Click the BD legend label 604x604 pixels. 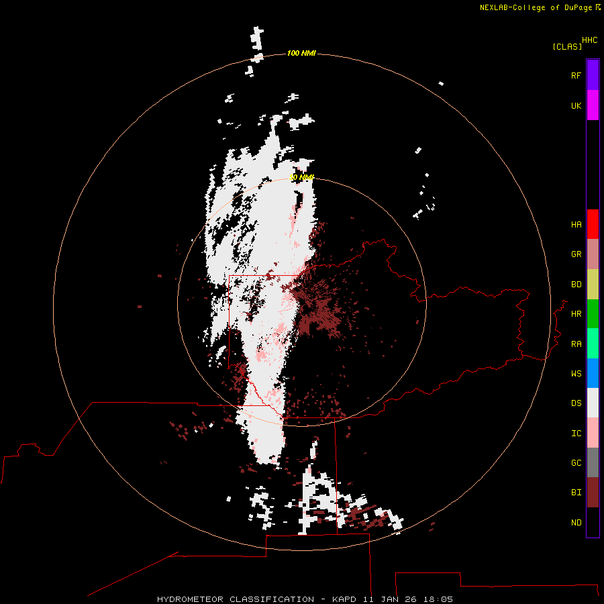tap(576, 285)
